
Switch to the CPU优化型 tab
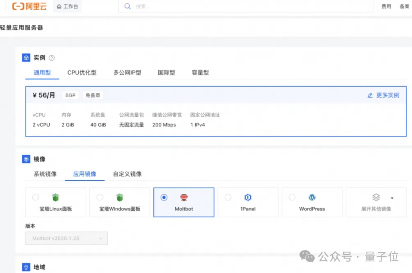82,72
